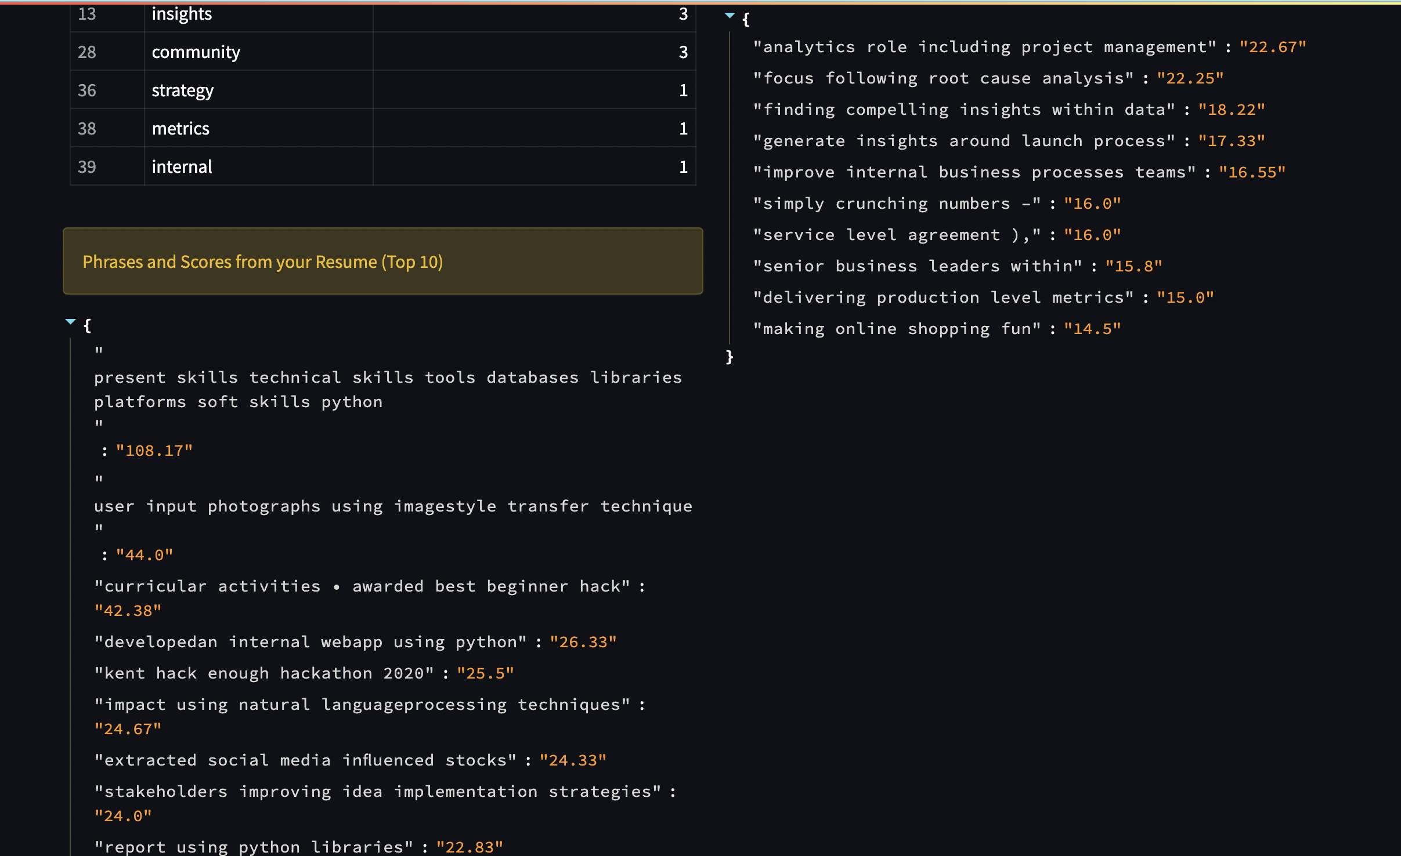Click the 'making online shopping fun' score value
Image resolution: width=1401 pixels, height=856 pixels.
point(1091,328)
